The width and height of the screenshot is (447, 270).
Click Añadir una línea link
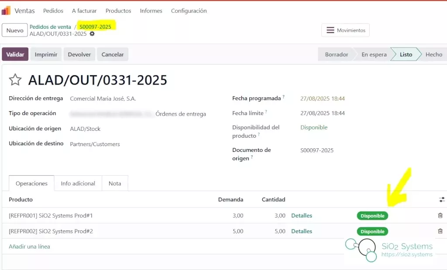tap(29, 246)
